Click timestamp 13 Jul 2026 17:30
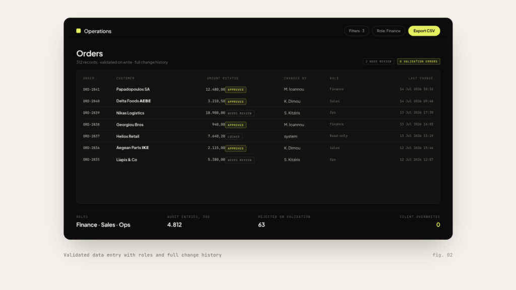 coord(417,112)
